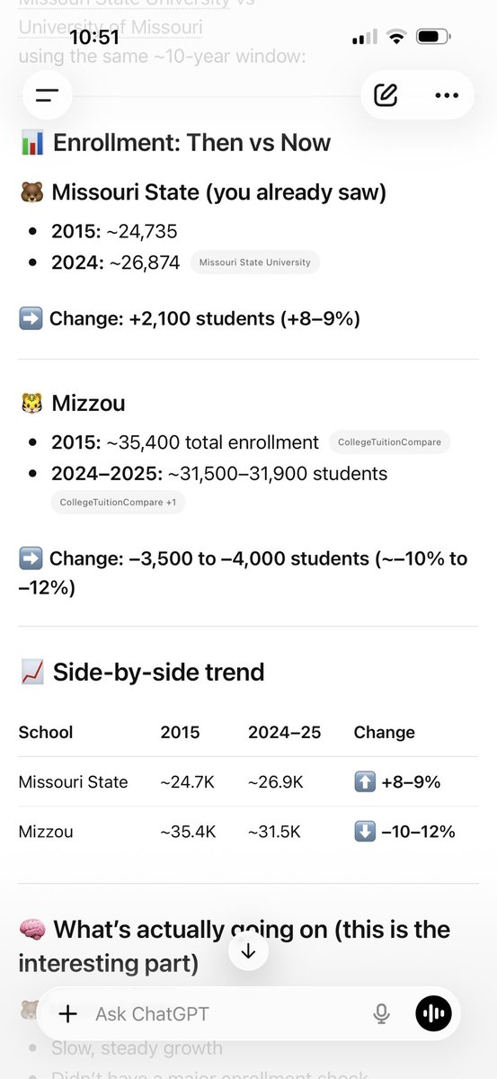Tap the 2024–25 column header
The width and height of the screenshot is (497, 1079).
pyautogui.click(x=285, y=732)
